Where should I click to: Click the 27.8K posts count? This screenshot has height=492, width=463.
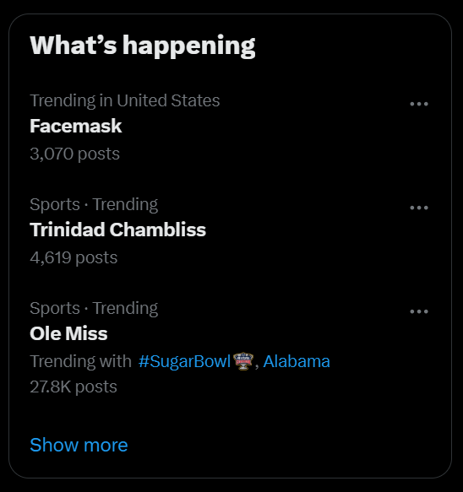tap(74, 387)
